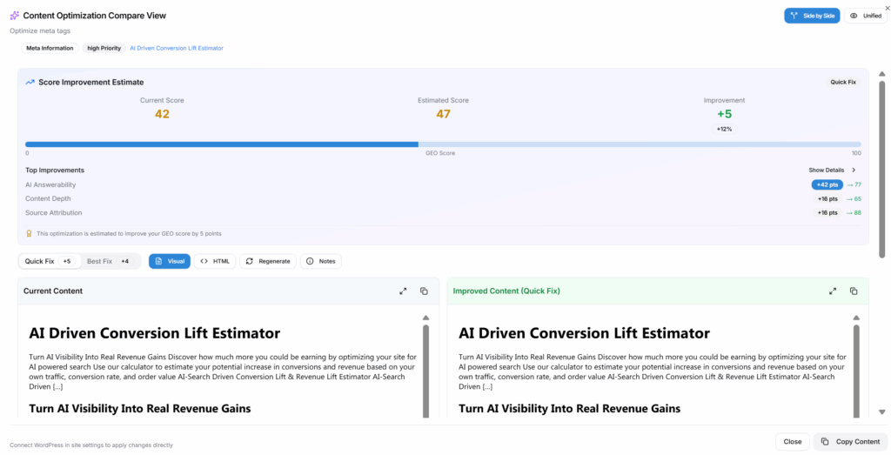Switch to Unified view
Screen dimensions: 891x455
coord(865,16)
